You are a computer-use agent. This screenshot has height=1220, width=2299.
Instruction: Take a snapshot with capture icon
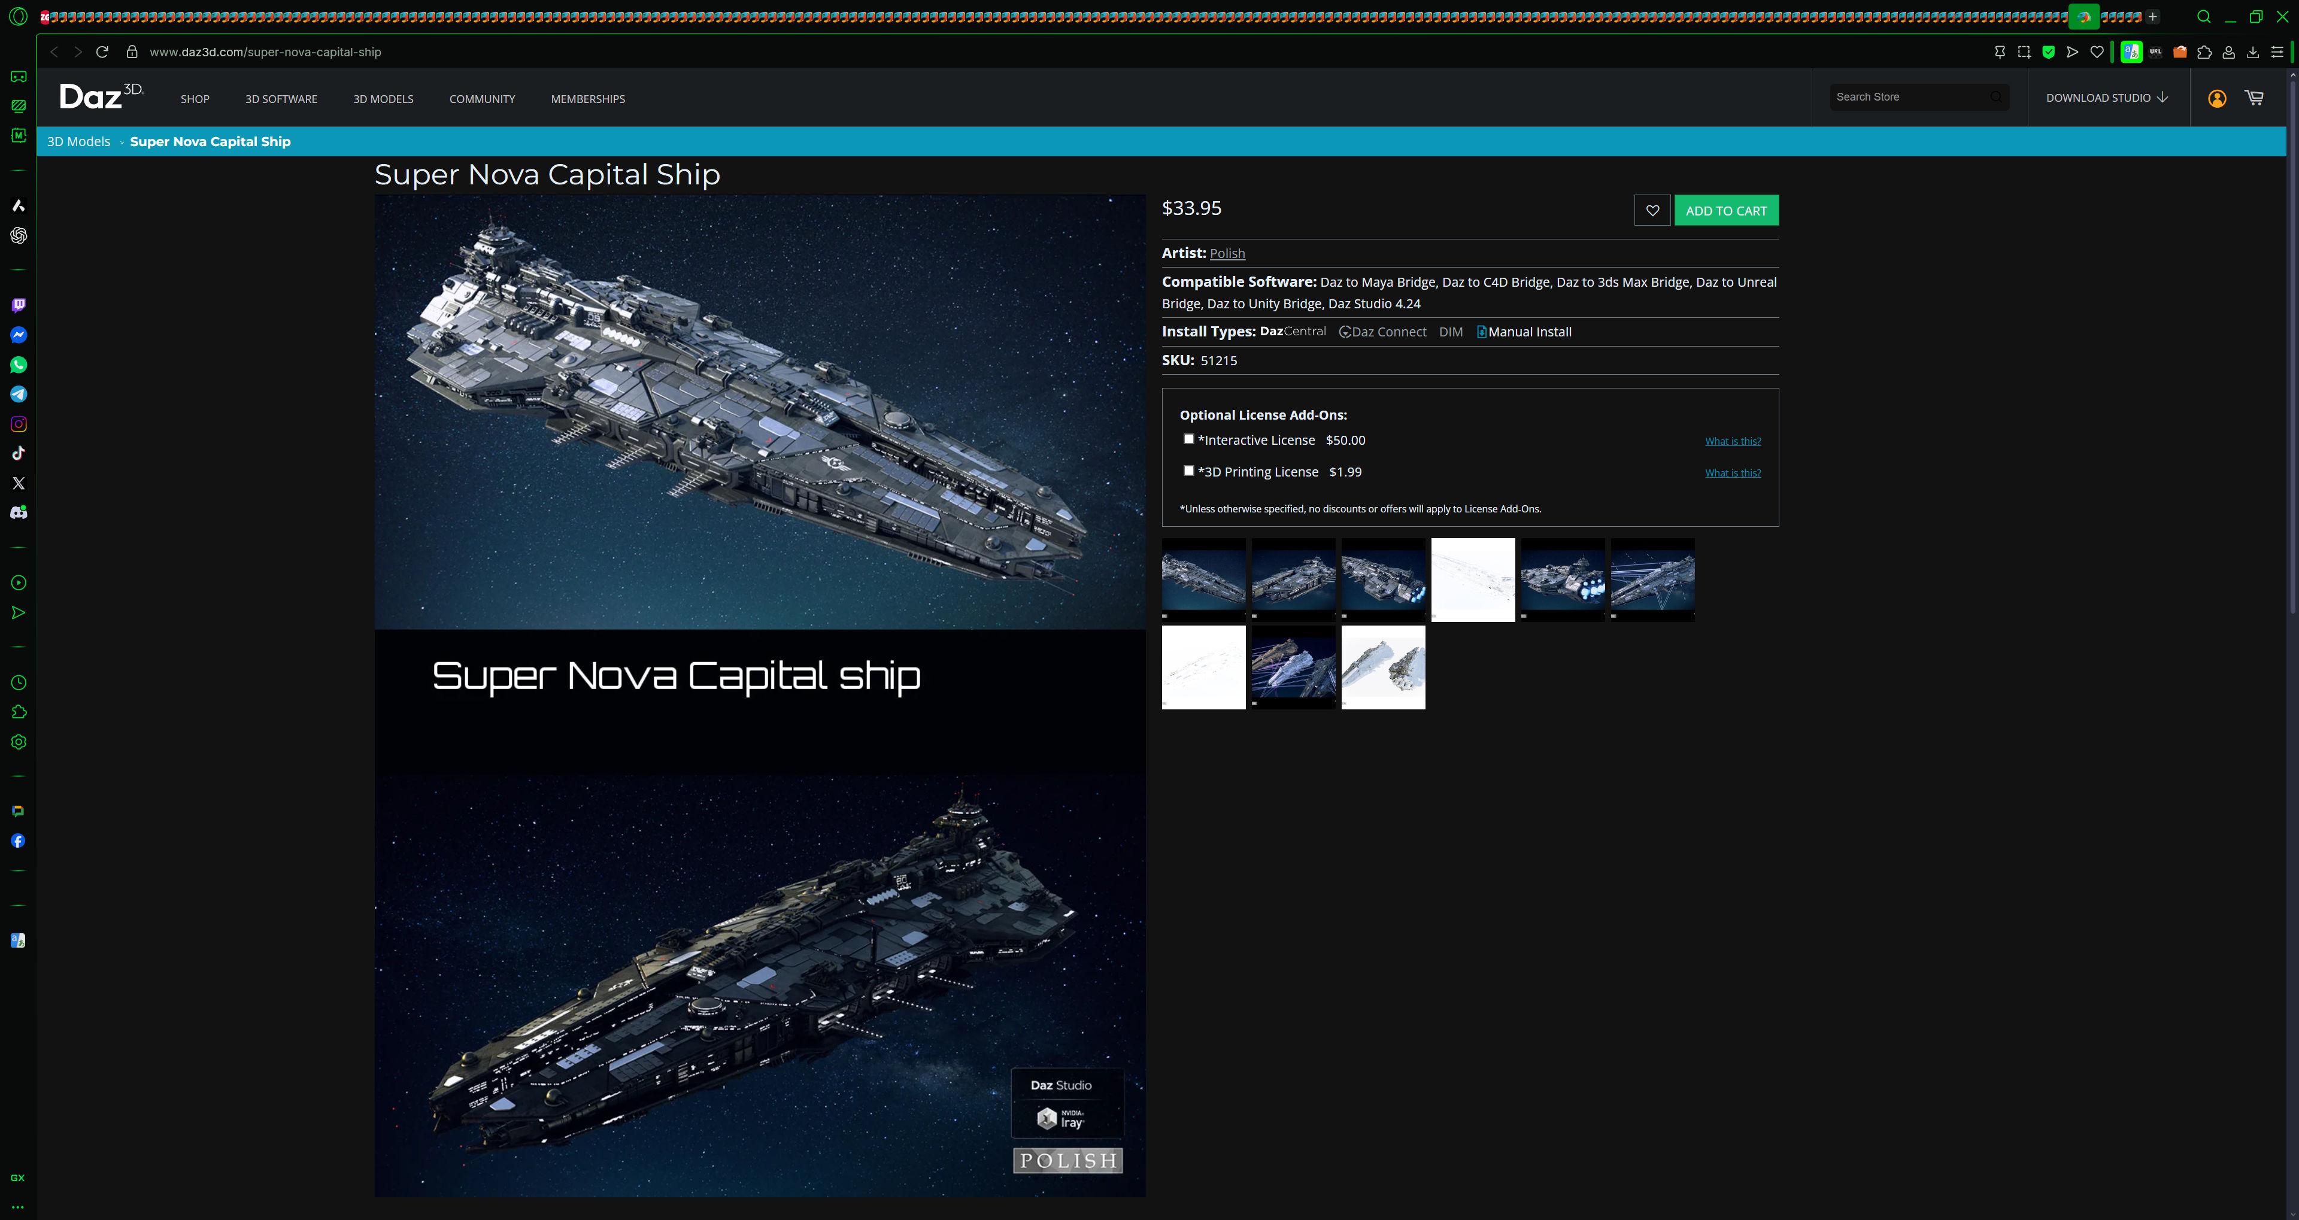pos(2023,51)
